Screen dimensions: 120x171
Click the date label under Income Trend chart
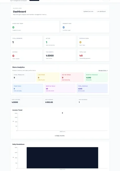(62, 132)
